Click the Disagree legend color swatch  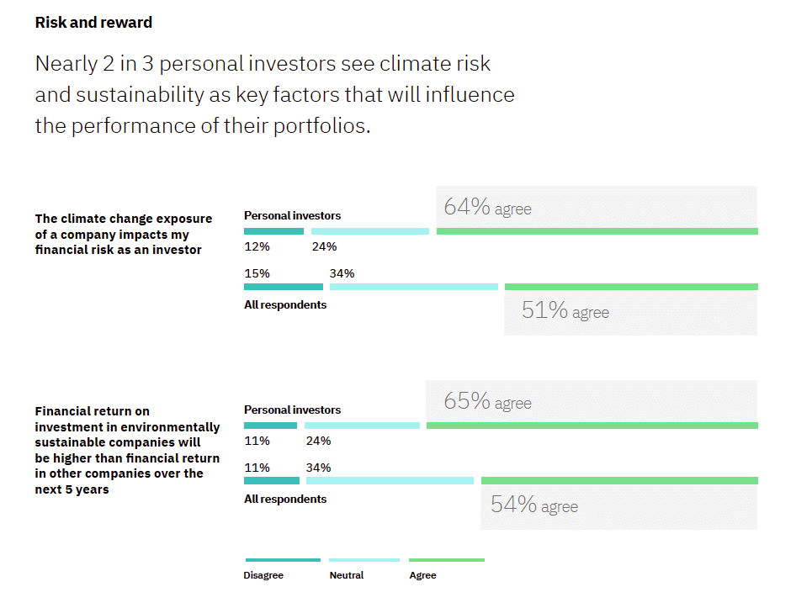(283, 560)
